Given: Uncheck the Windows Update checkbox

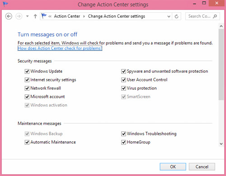Looking at the screenshot, I should pos(27,71).
